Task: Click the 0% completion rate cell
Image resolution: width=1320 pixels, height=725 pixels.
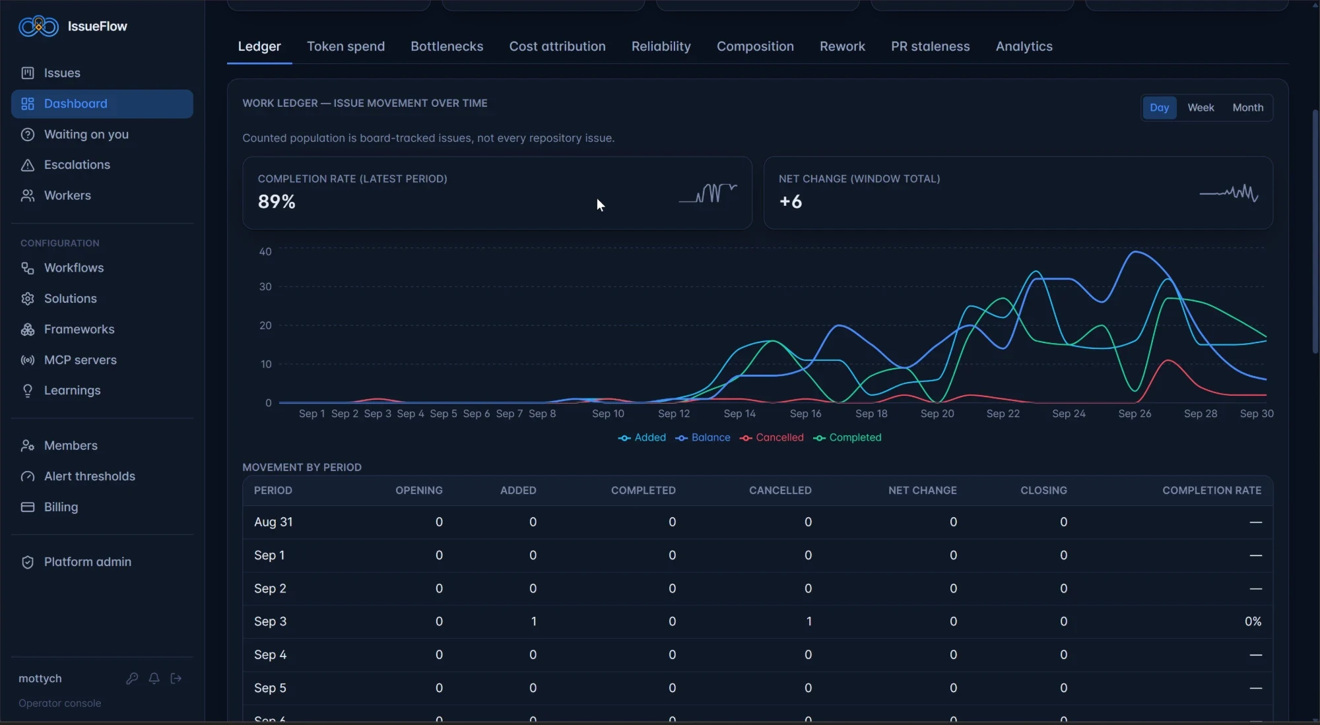Action: pyautogui.click(x=1253, y=621)
